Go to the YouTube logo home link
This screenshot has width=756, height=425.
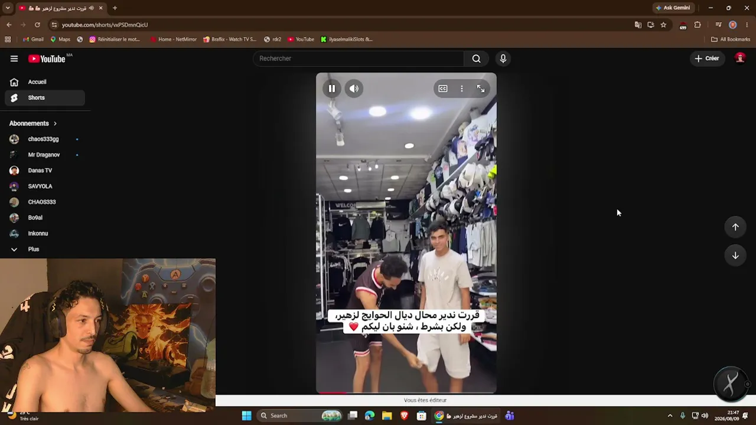pyautogui.click(x=47, y=58)
